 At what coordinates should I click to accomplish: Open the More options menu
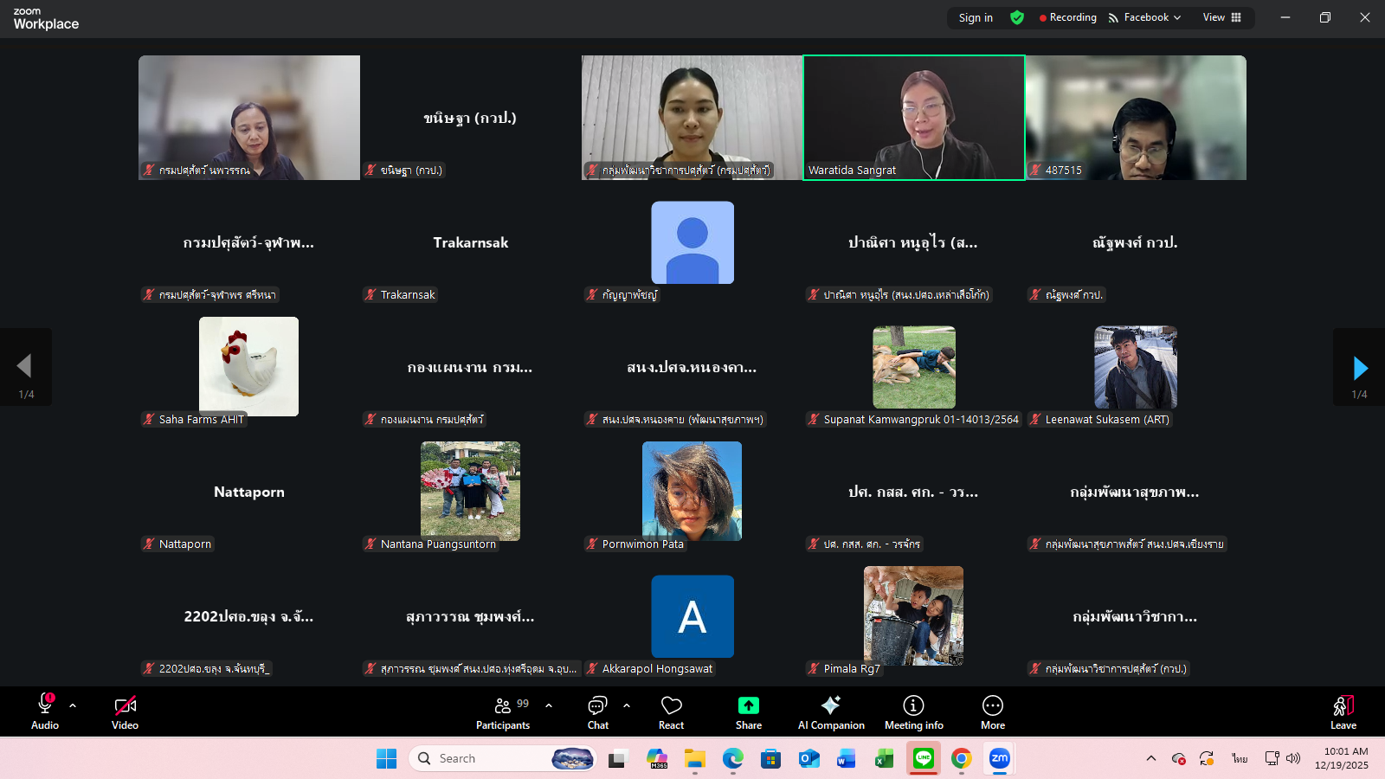pos(993,712)
